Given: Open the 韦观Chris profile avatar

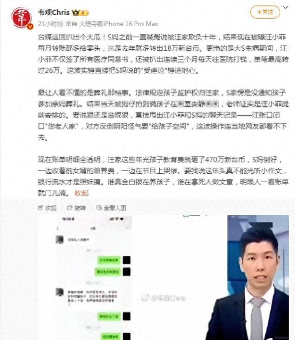Looking at the screenshot, I should tap(21, 18).
